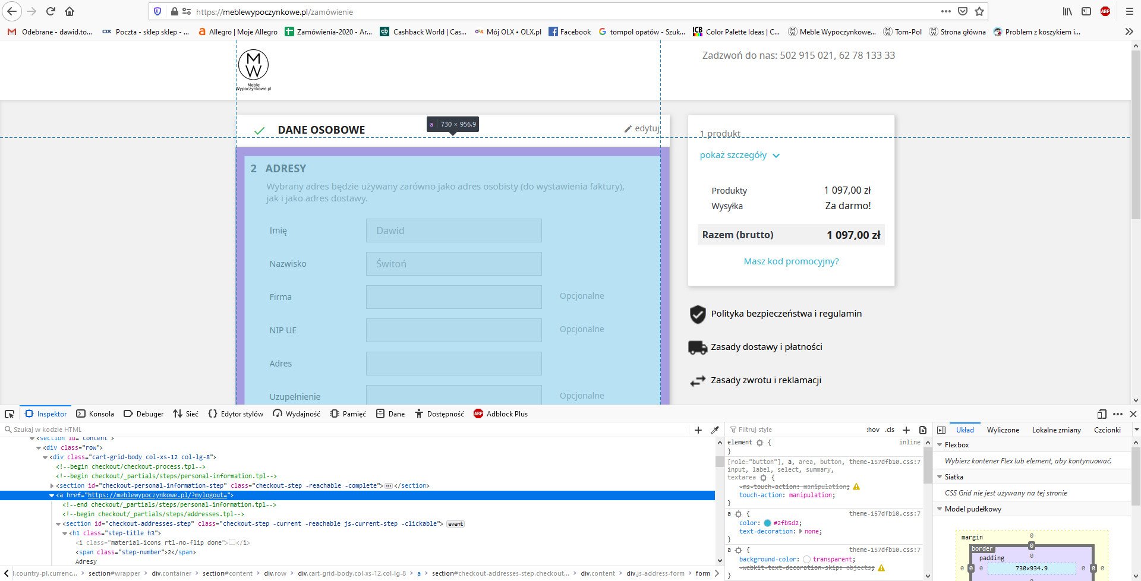The width and height of the screenshot is (1141, 581).
Task: Open the Firefox library
Action: [x=1068, y=11]
